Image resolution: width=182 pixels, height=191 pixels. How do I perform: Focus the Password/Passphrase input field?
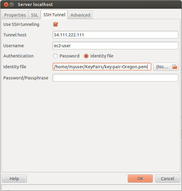pos(115,78)
